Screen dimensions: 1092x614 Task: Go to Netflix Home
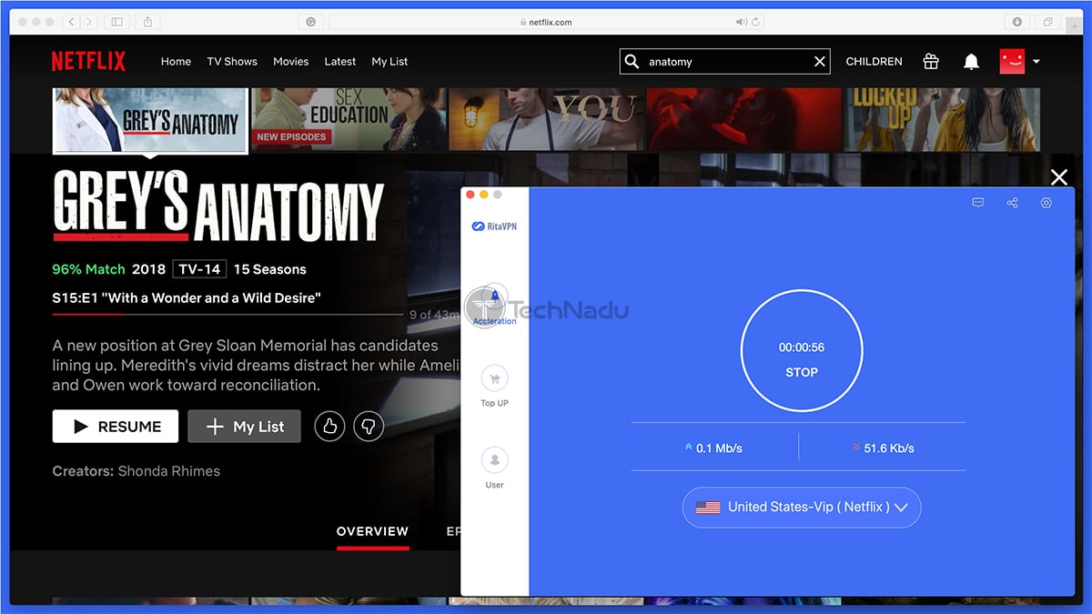pos(176,62)
